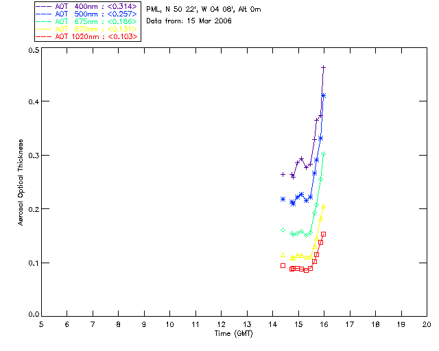Click the 0.4 label on the y-axis
The height and width of the screenshot is (351, 439).
coord(34,101)
